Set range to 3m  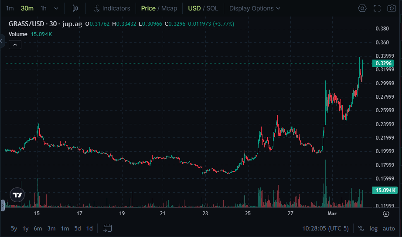click(51, 229)
